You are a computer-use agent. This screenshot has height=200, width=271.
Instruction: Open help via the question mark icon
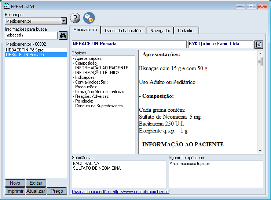[75, 18]
